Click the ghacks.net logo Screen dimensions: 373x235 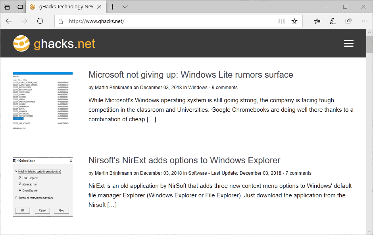point(54,44)
